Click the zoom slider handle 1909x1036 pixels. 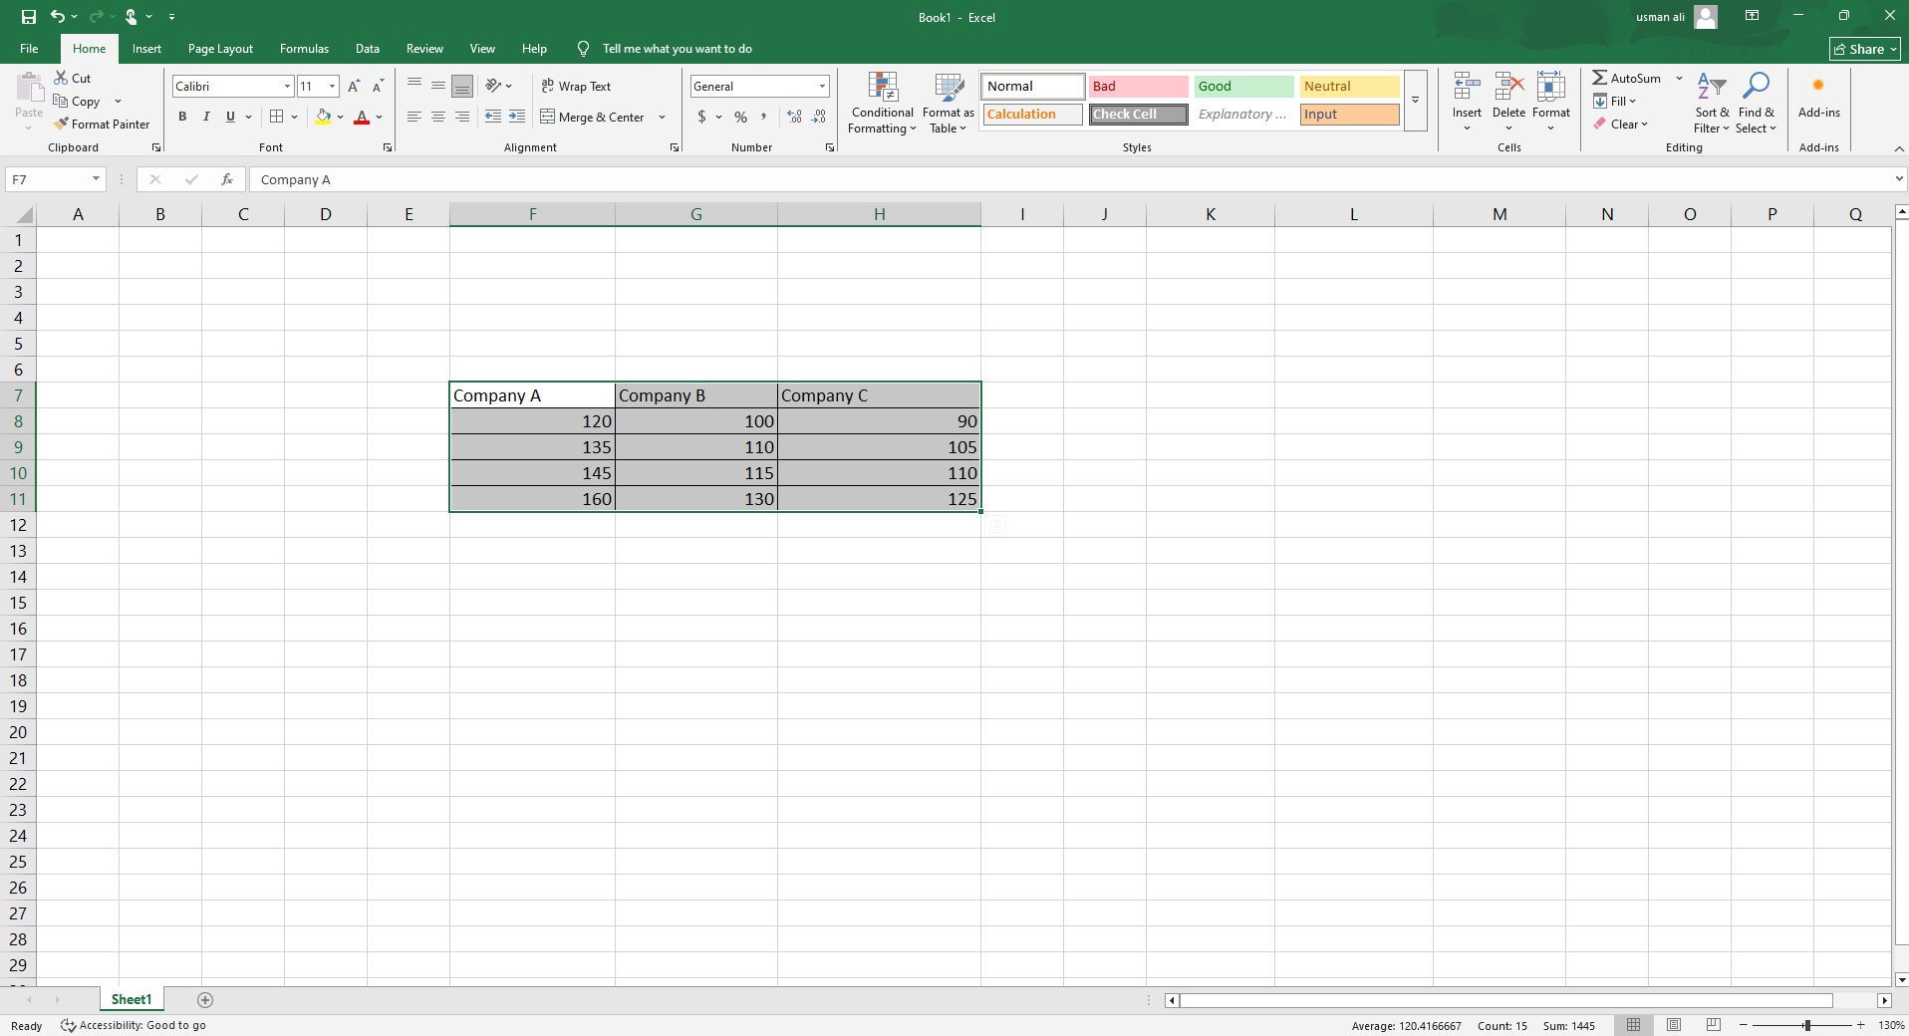point(1806,1025)
